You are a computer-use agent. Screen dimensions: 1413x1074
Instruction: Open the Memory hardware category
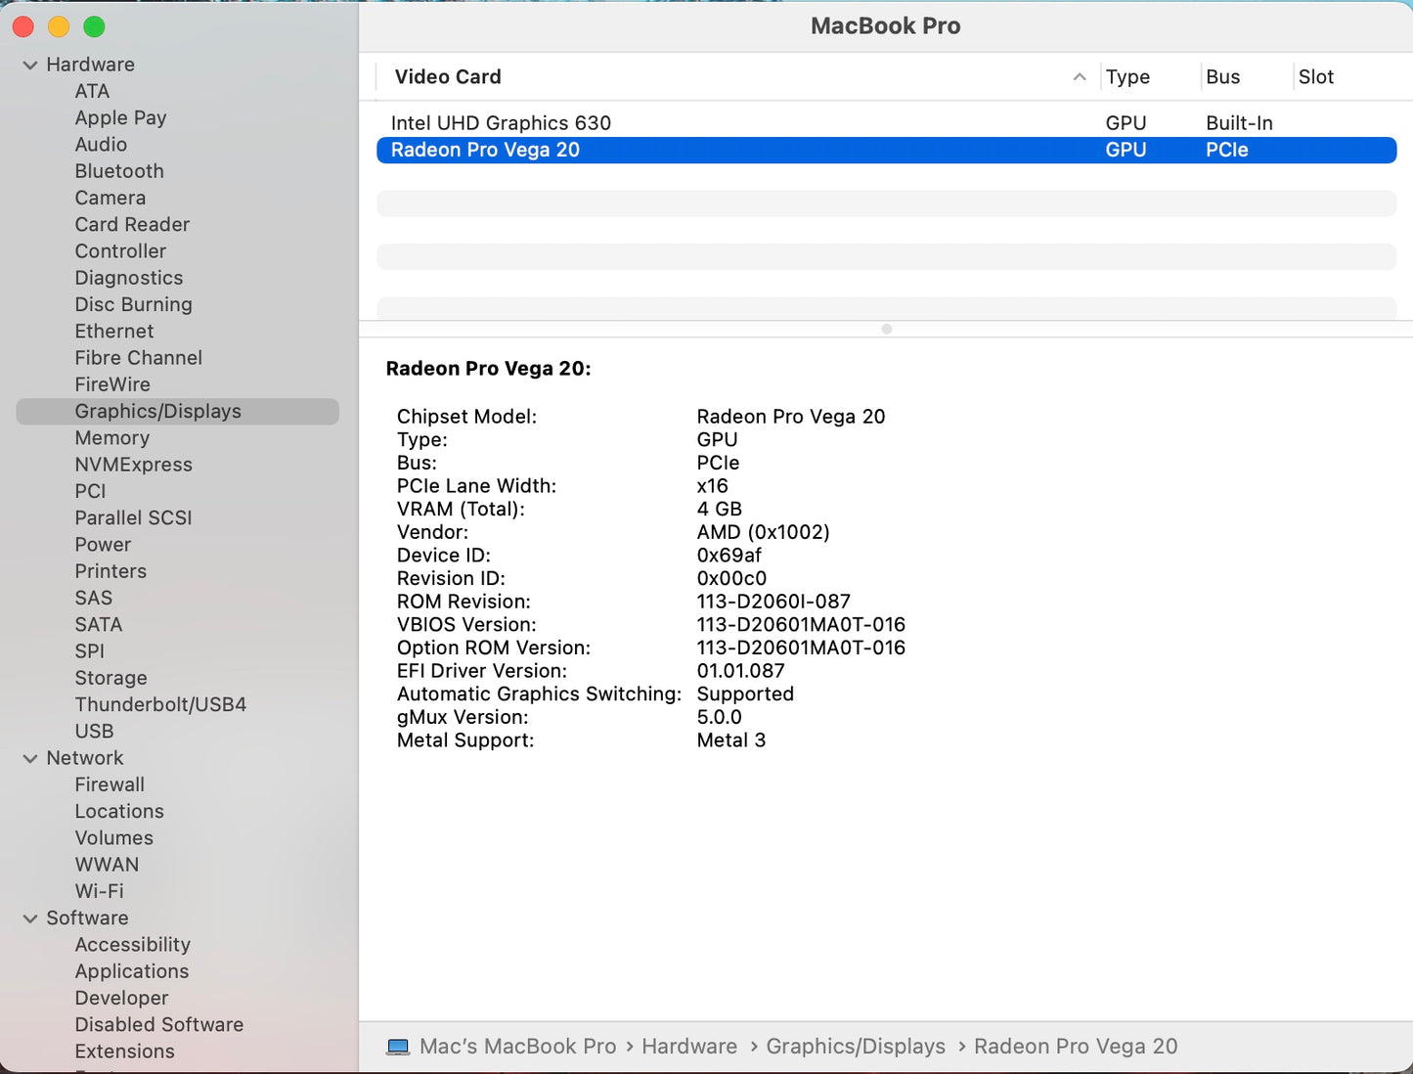click(111, 438)
